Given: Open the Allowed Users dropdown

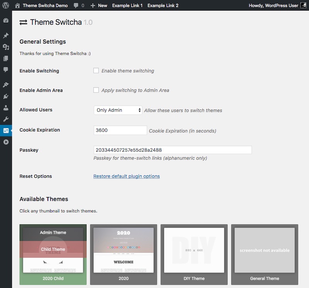Looking at the screenshot, I should (118, 110).
